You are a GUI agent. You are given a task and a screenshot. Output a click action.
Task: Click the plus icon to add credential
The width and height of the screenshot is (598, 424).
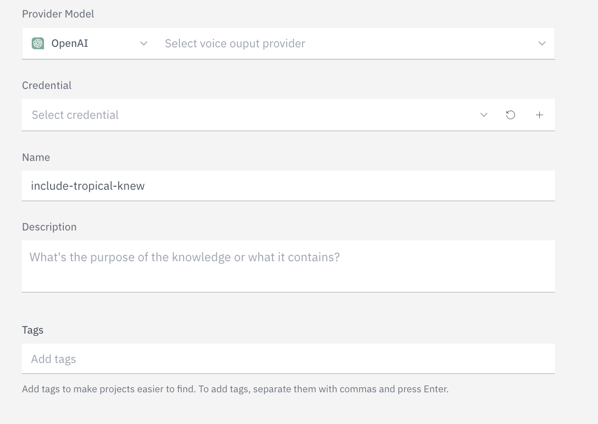click(539, 115)
